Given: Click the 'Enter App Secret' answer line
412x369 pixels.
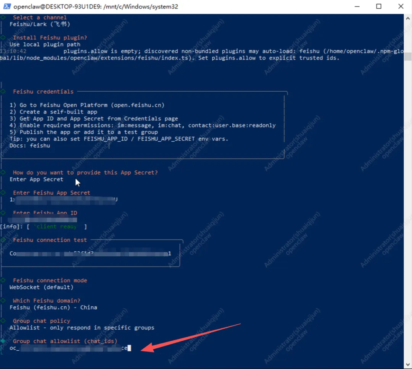Looking at the screenshot, I should 37,179.
